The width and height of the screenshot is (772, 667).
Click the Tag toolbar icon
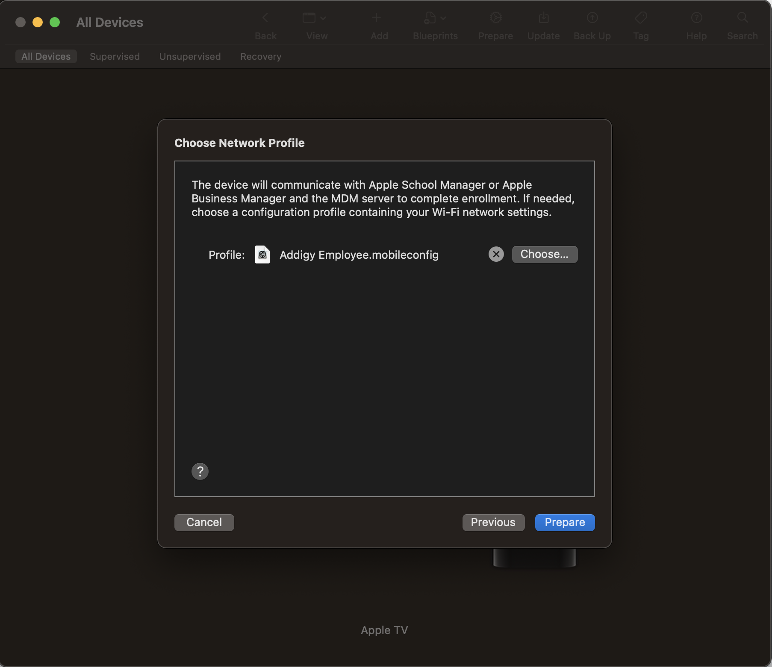tap(641, 18)
